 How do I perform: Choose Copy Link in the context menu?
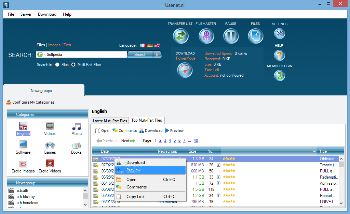click(150, 197)
